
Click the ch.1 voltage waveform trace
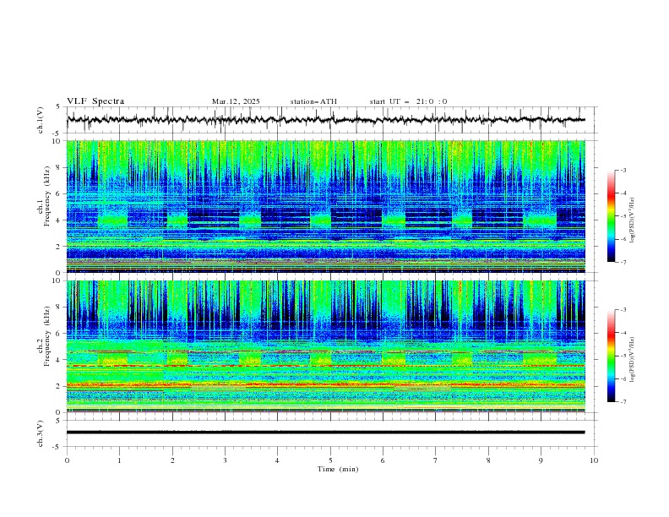[x=325, y=120]
